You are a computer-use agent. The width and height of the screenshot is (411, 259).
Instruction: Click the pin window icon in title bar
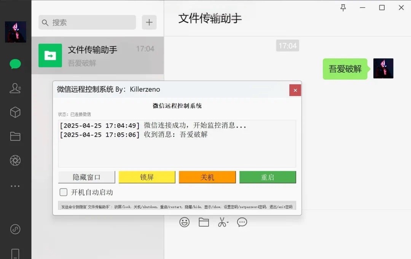point(343,8)
